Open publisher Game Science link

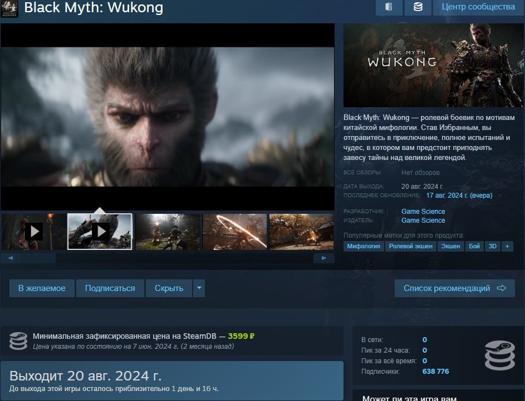423,220
